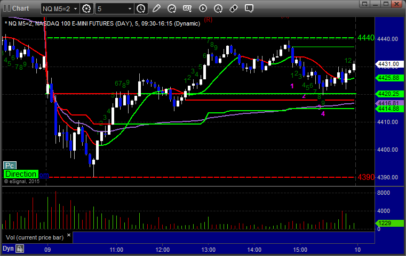Open the chart comment bubble icon

pyautogui.click(x=249, y=9)
